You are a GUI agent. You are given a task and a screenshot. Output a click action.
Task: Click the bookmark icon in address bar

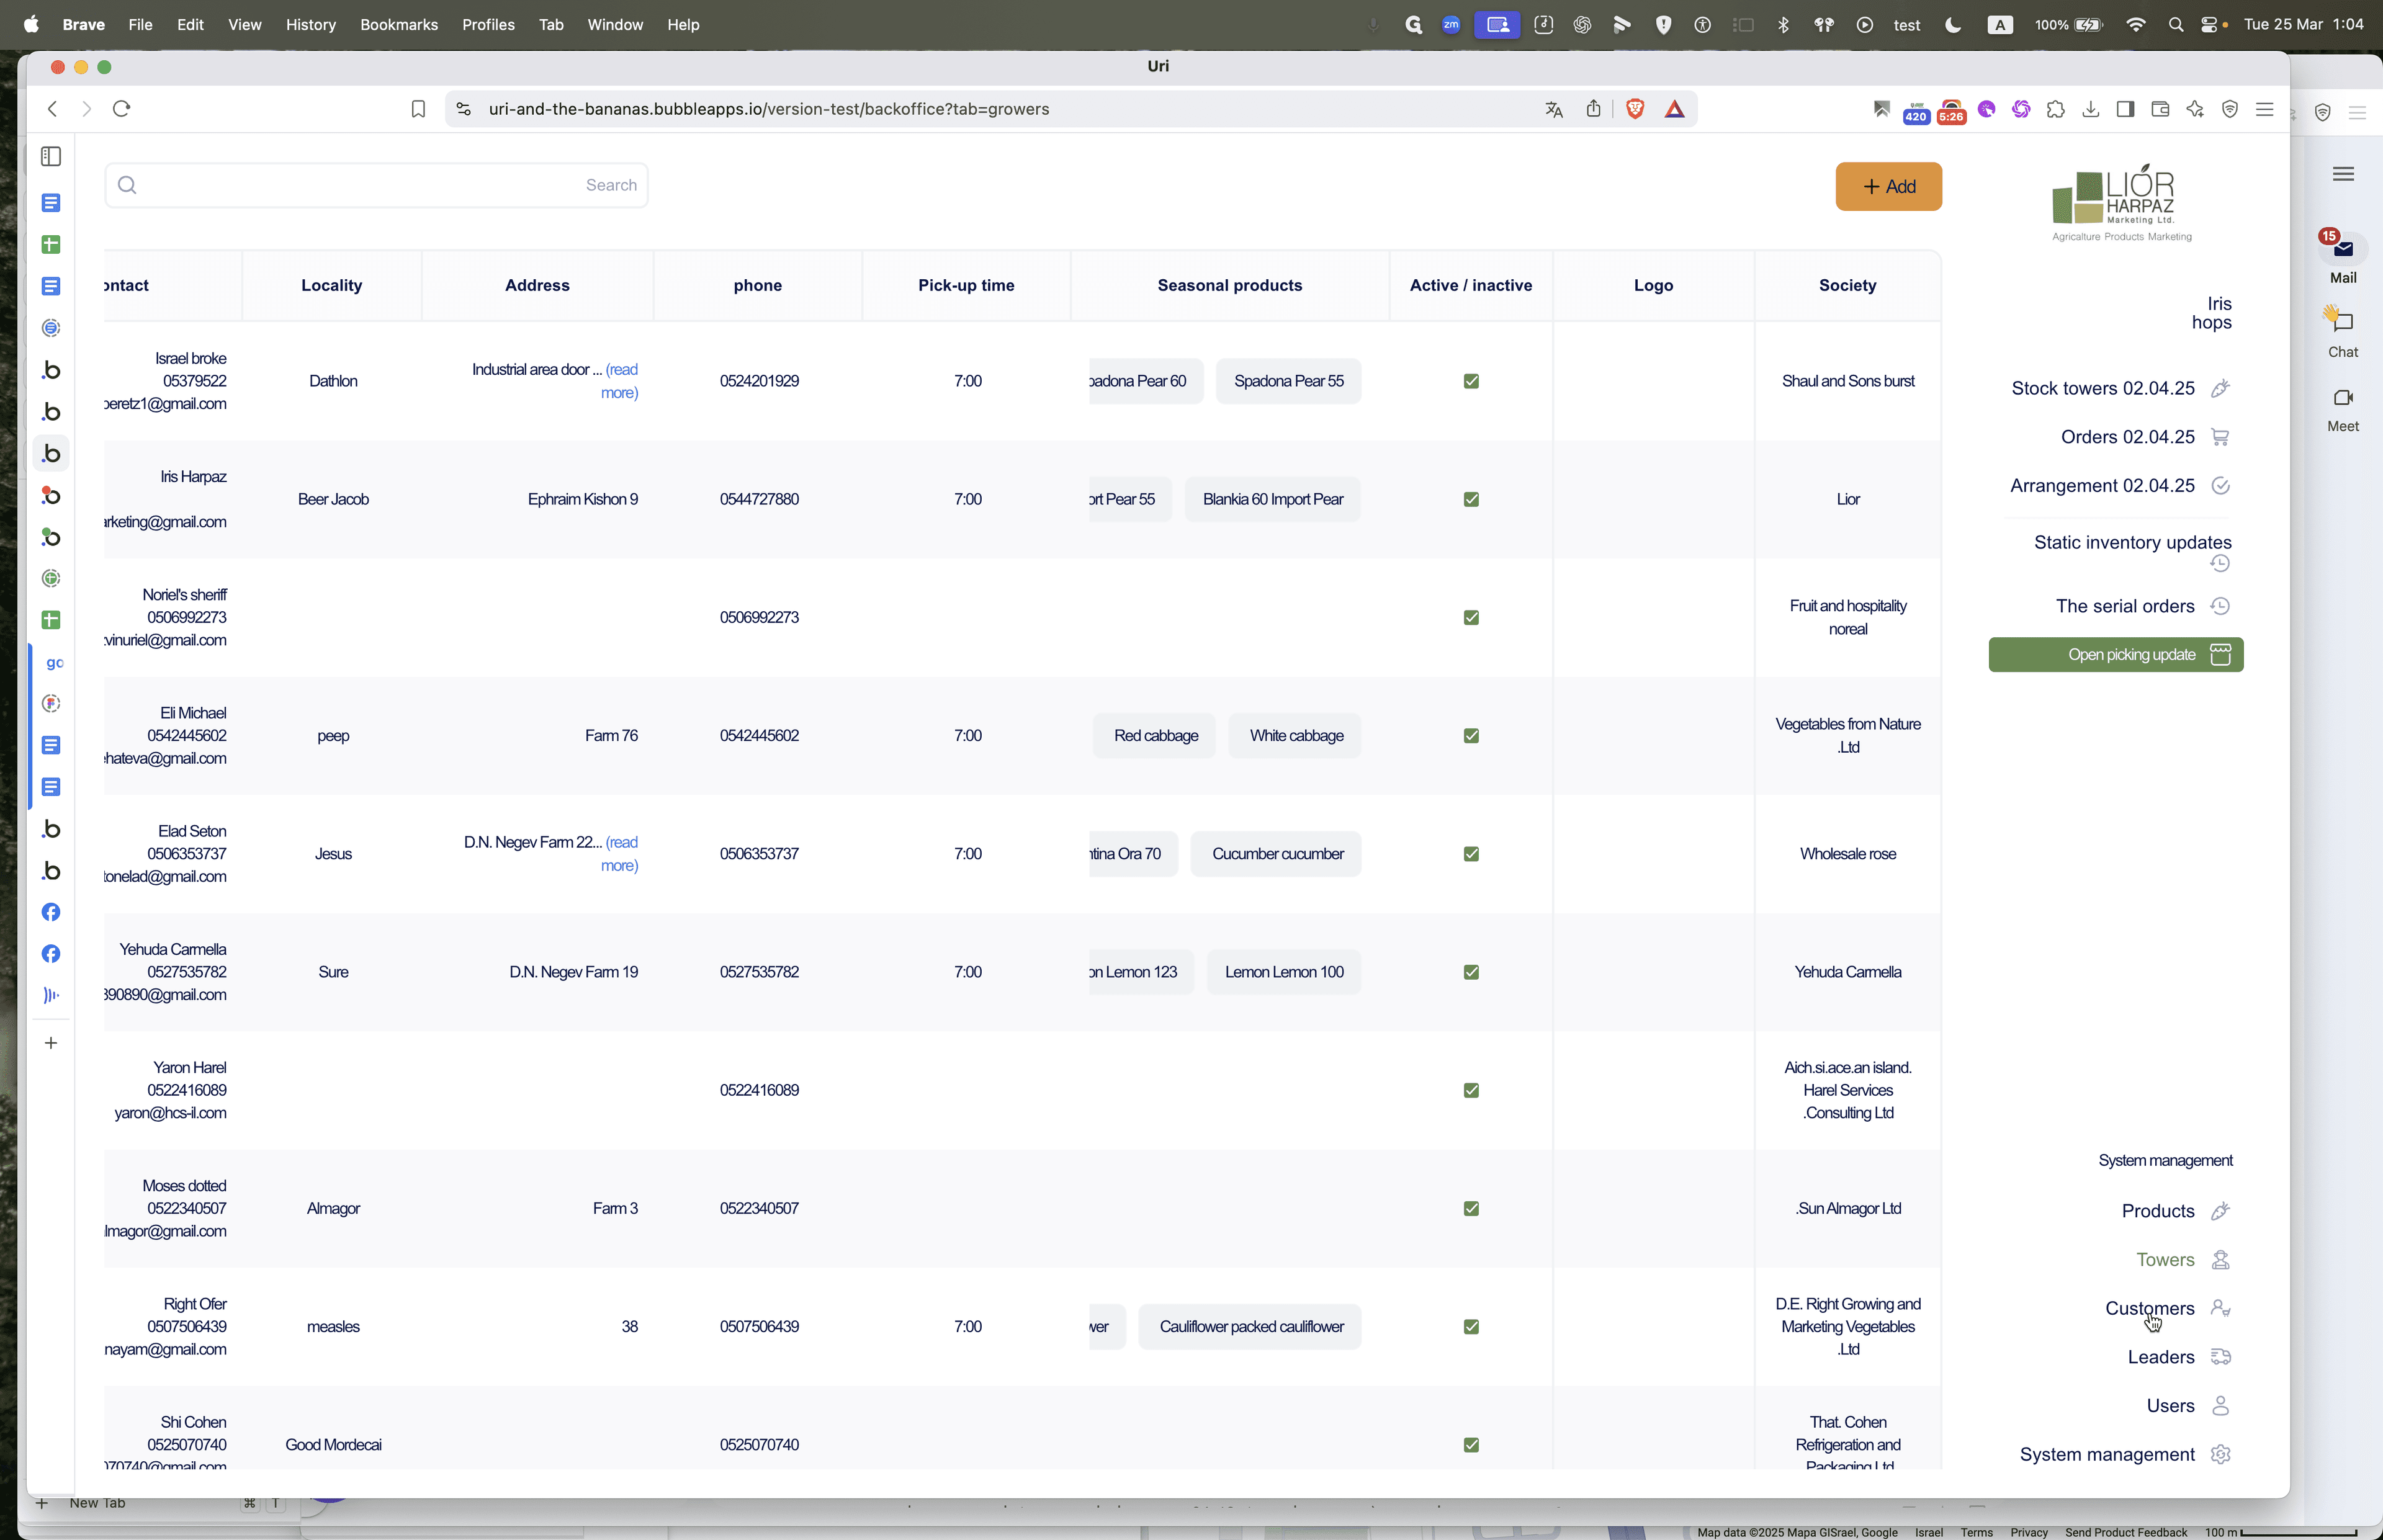coord(418,109)
